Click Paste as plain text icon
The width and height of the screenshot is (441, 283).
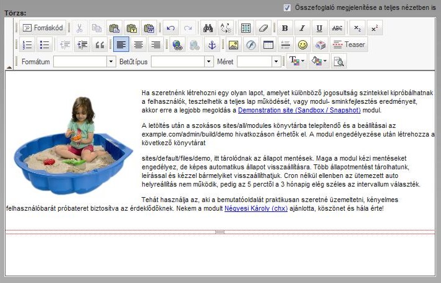(132, 28)
